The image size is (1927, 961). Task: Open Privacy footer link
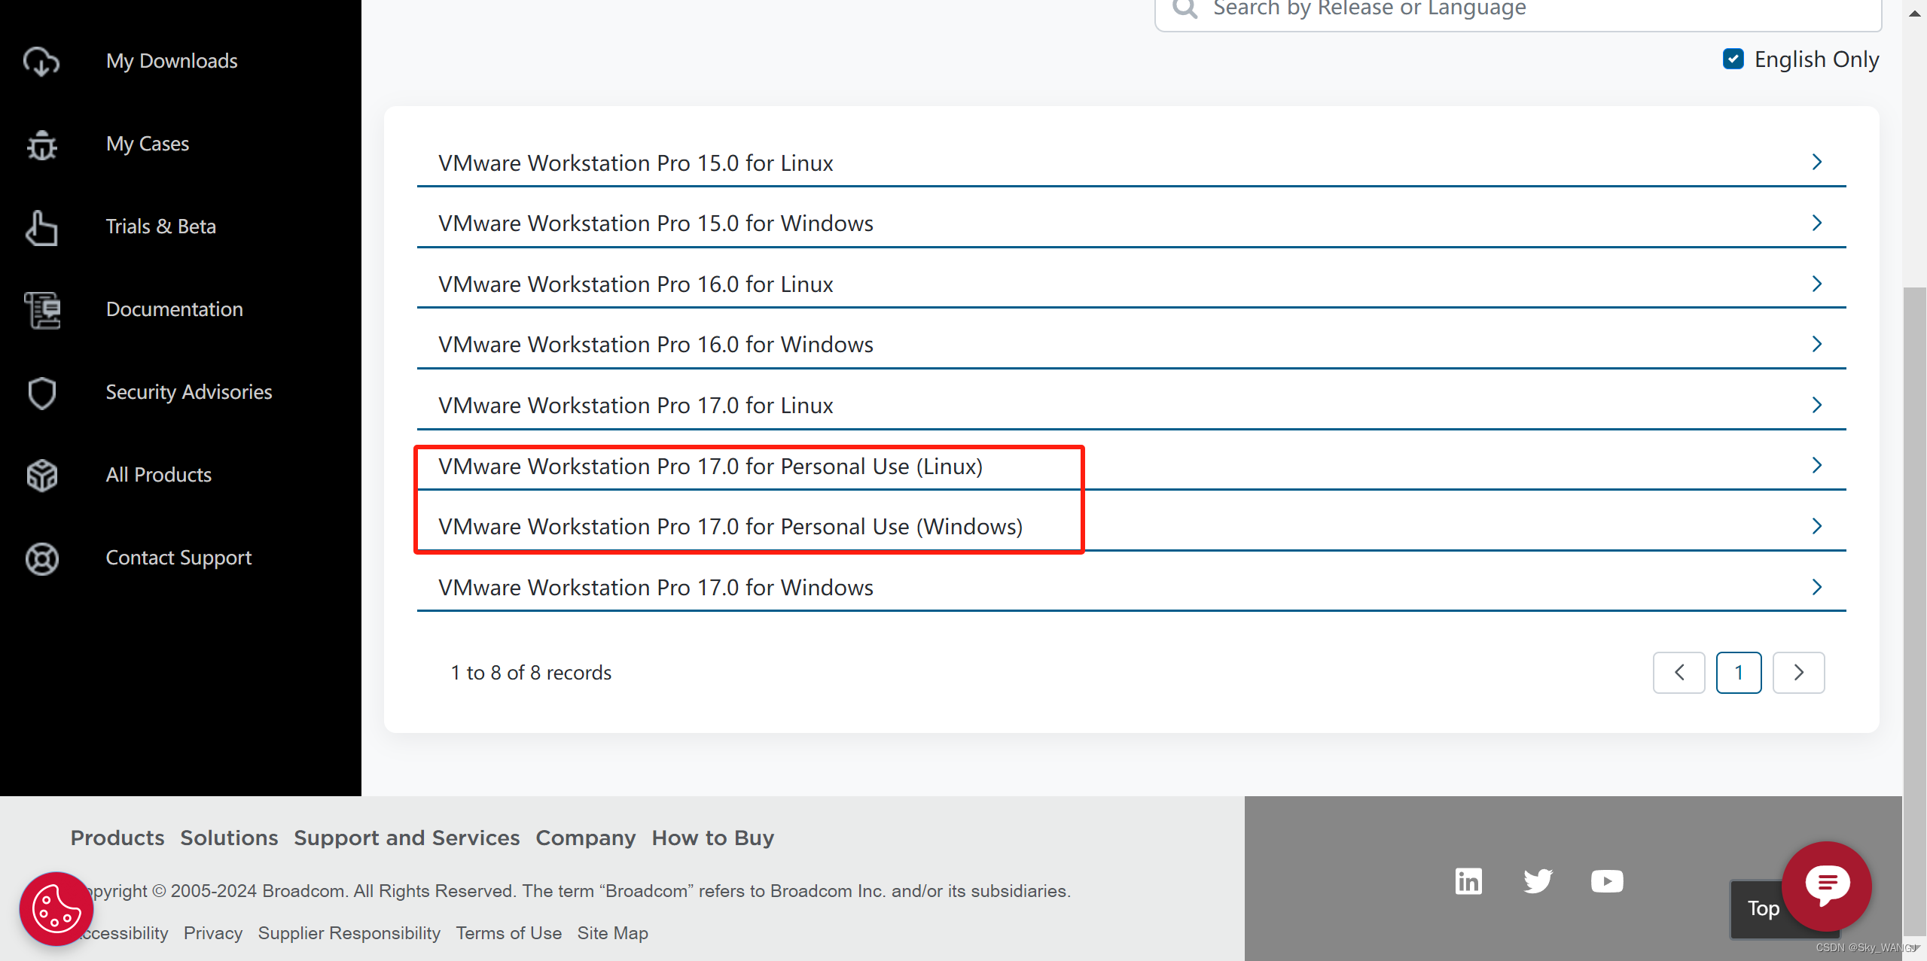tap(213, 933)
